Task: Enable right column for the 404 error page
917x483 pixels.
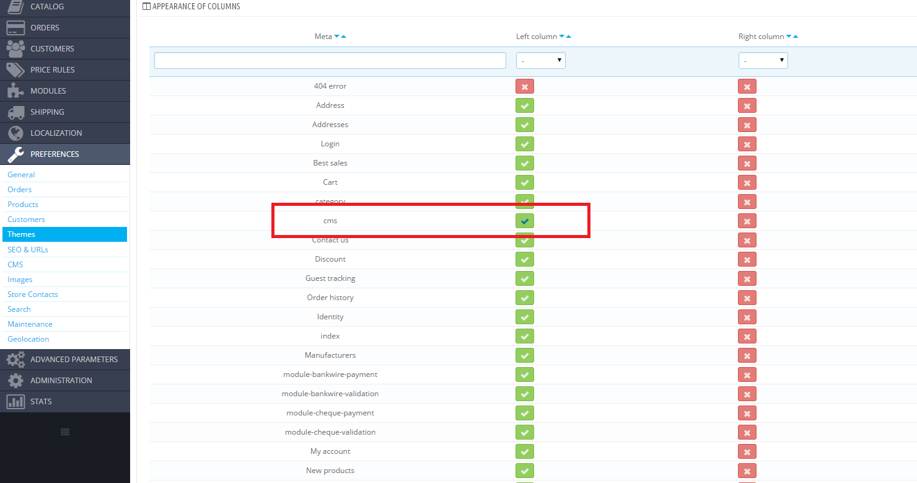Action: 747,86
